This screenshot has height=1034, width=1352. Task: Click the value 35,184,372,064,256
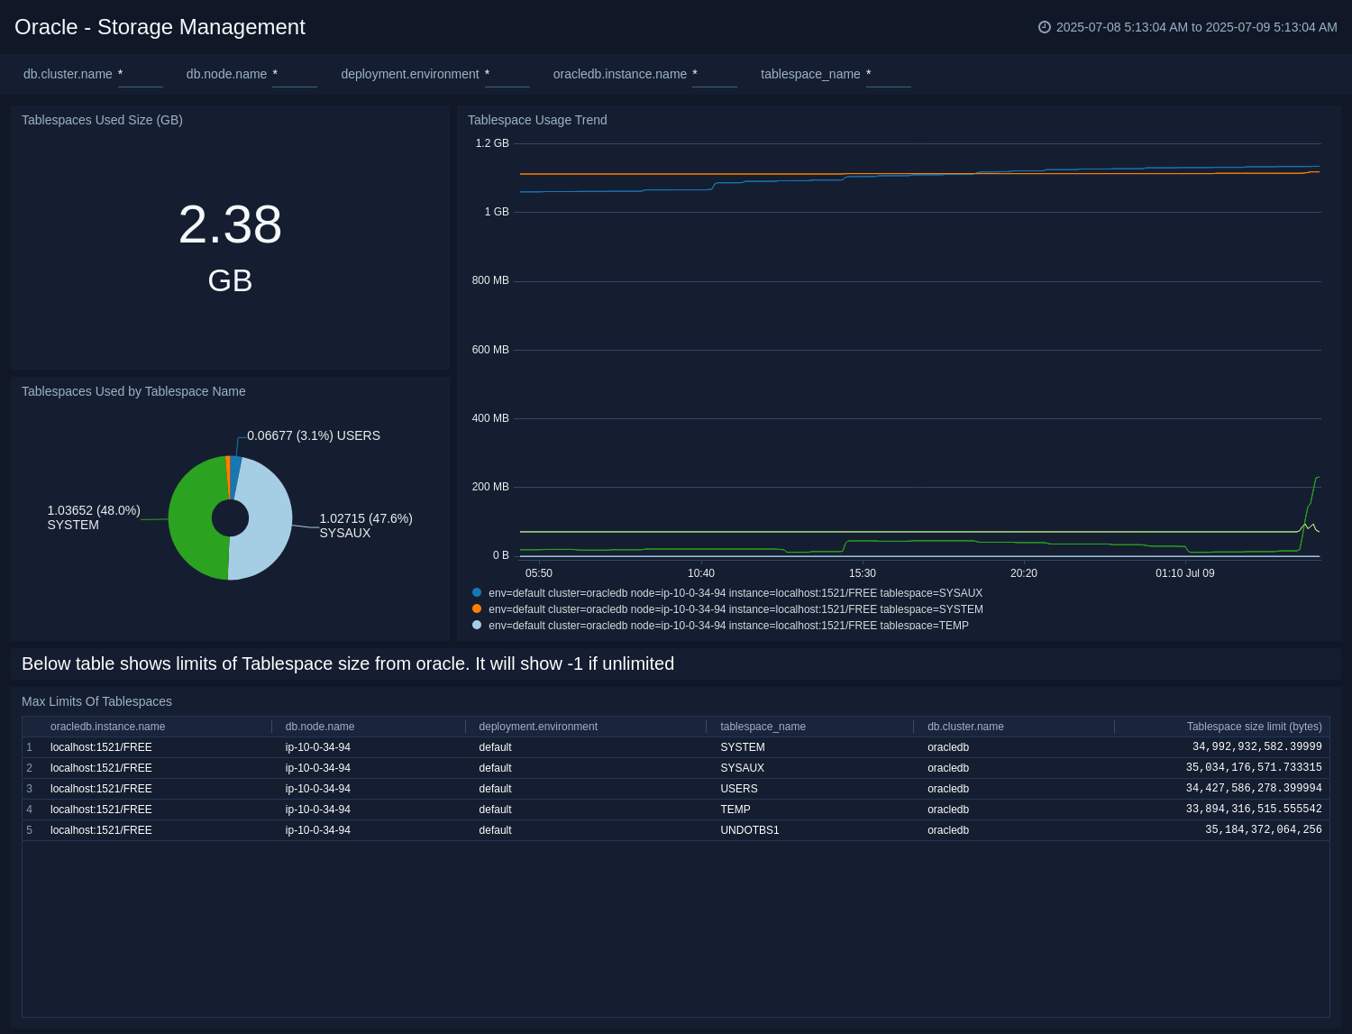pyautogui.click(x=1264, y=830)
